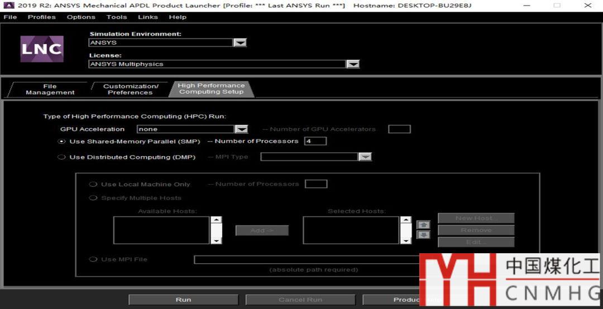
Task: Click the Selected Hosts list box
Action: 351,230
